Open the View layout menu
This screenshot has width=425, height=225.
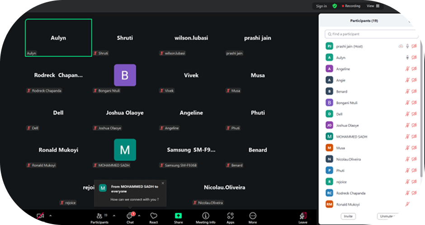[x=373, y=6]
